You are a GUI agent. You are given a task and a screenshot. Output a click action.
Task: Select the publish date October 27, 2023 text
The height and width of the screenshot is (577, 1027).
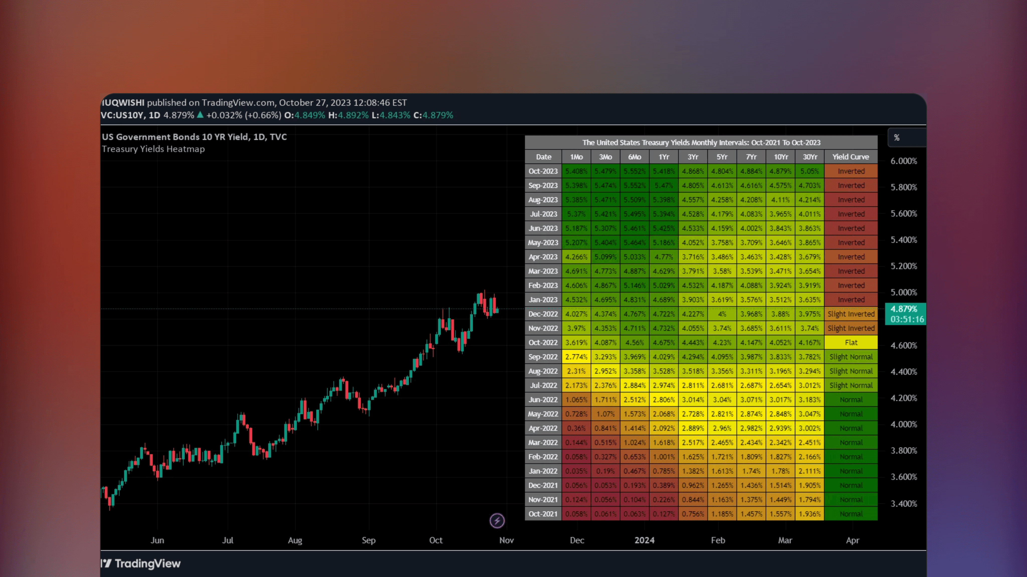(315, 102)
